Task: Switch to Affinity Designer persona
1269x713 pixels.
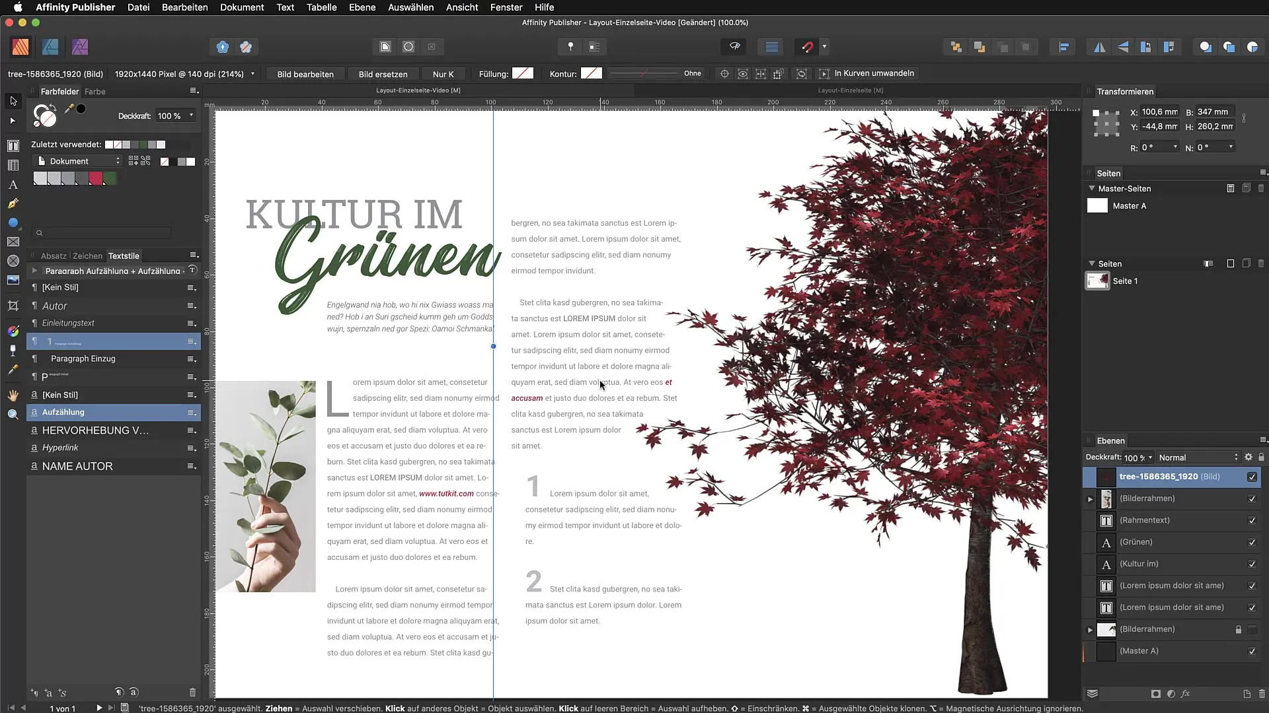Action: point(50,47)
